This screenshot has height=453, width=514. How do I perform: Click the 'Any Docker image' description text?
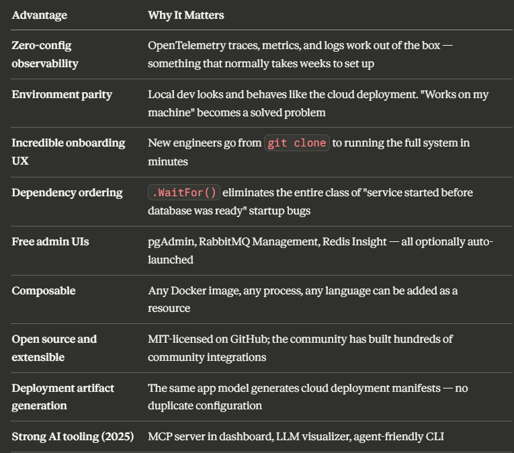coord(302,299)
